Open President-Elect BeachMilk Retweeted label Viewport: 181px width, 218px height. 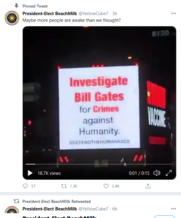(x=57, y=201)
